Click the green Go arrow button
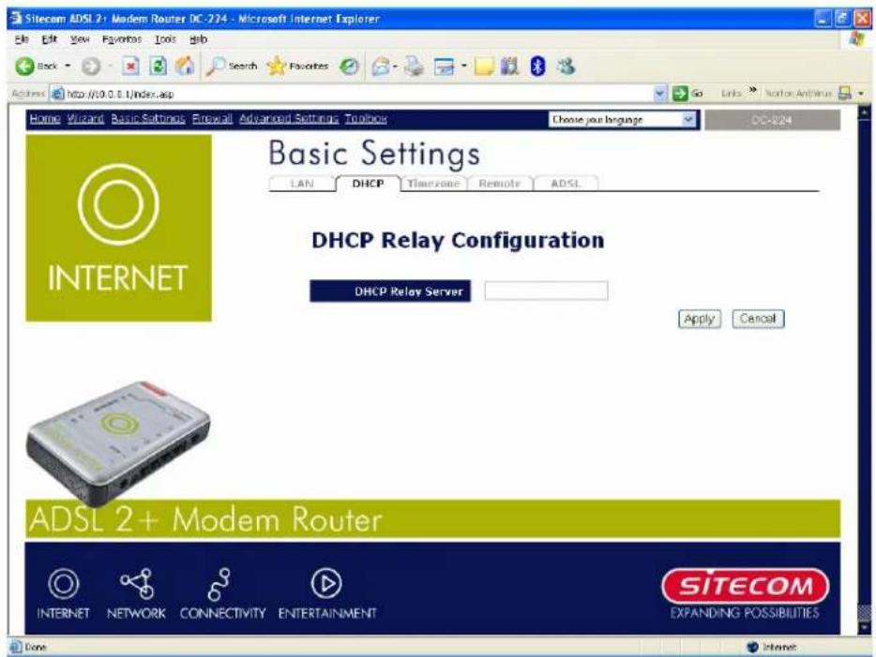The image size is (876, 657). coord(680,93)
